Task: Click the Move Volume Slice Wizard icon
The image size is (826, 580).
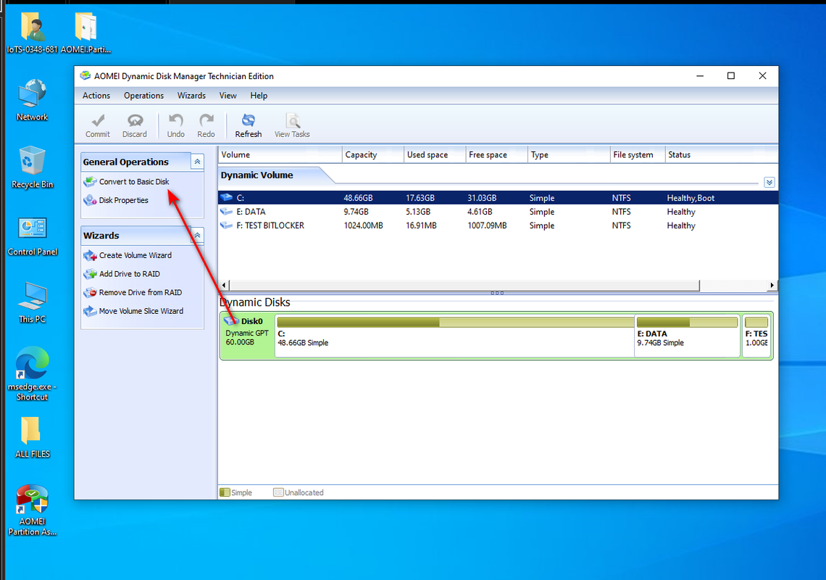Action: point(90,311)
